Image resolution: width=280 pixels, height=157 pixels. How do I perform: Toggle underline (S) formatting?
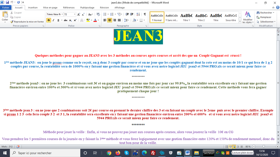click(x=58, y=20)
